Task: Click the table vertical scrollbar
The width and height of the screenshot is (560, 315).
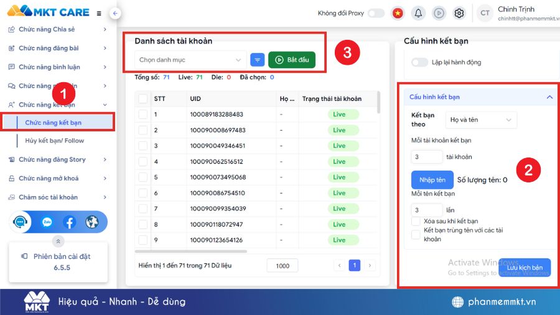Action: (378, 103)
